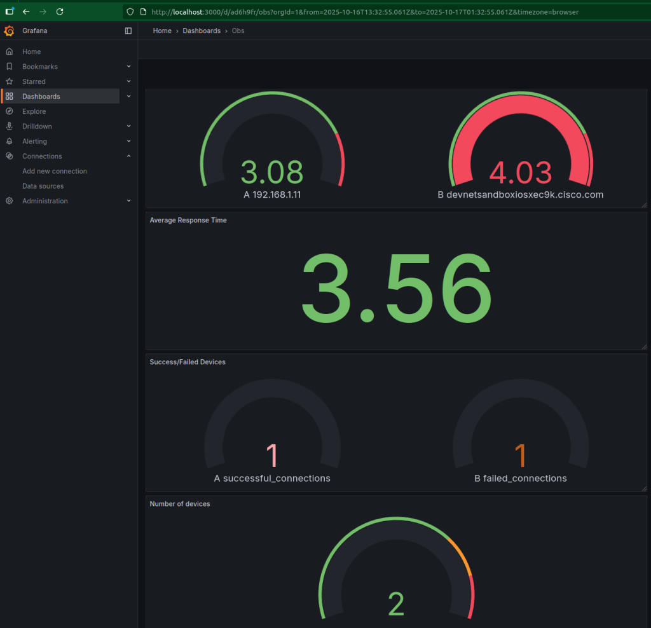Open Dashboards from the breadcrumb
The image size is (651, 628).
[x=202, y=31]
